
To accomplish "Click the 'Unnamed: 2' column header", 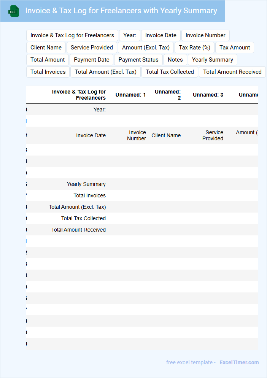I will pos(168,95).
